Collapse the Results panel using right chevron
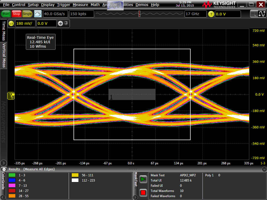The image size is (267, 200). click(264, 169)
